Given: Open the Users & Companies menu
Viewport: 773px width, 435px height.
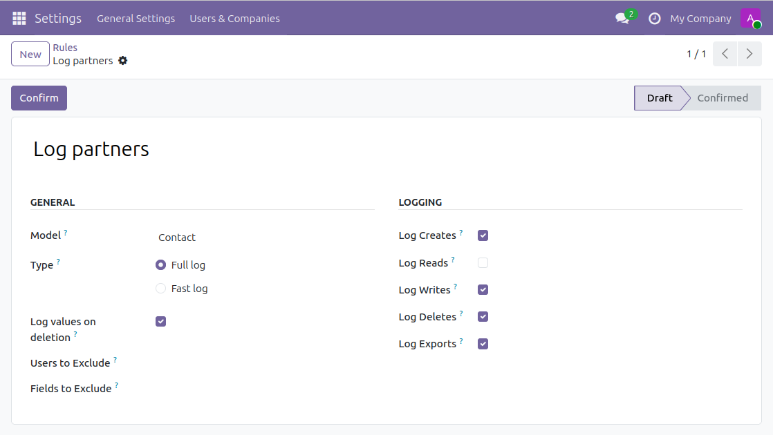Looking at the screenshot, I should tap(234, 19).
